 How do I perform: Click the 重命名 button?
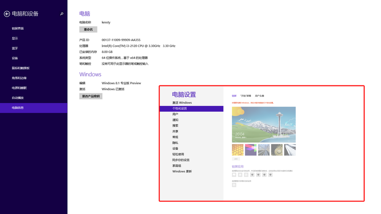click(x=88, y=29)
